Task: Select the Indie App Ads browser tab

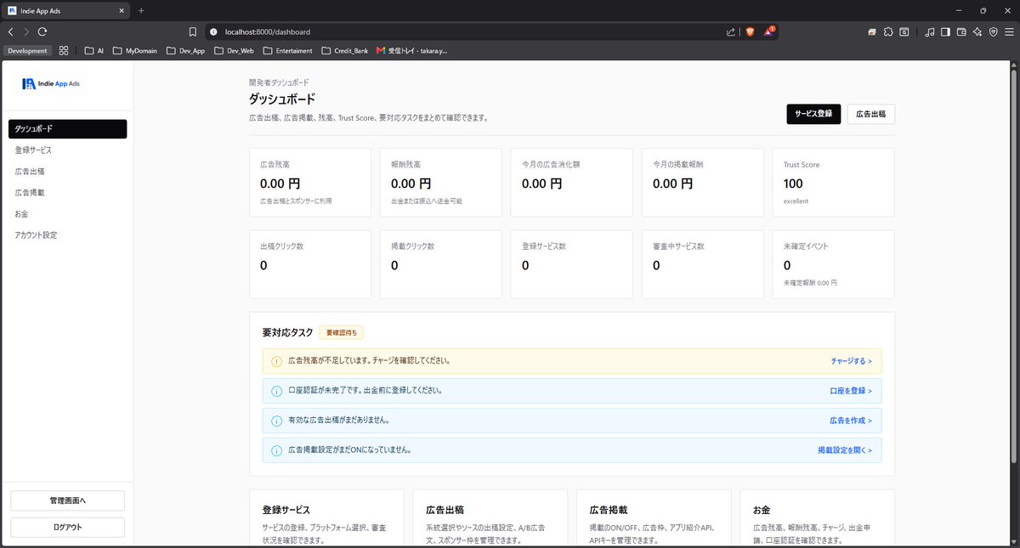Action: click(x=66, y=10)
